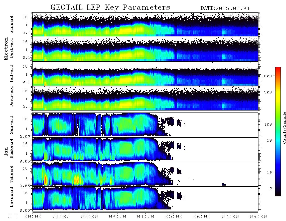Click the Ion Dawnward spectrogram panel
Image resolution: width=286 pixels, height=221 pixels.
pyautogui.click(x=145, y=199)
